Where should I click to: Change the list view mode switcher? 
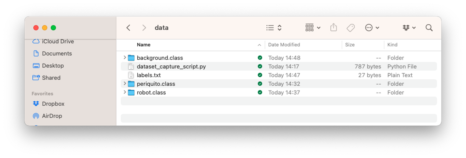tap(274, 28)
